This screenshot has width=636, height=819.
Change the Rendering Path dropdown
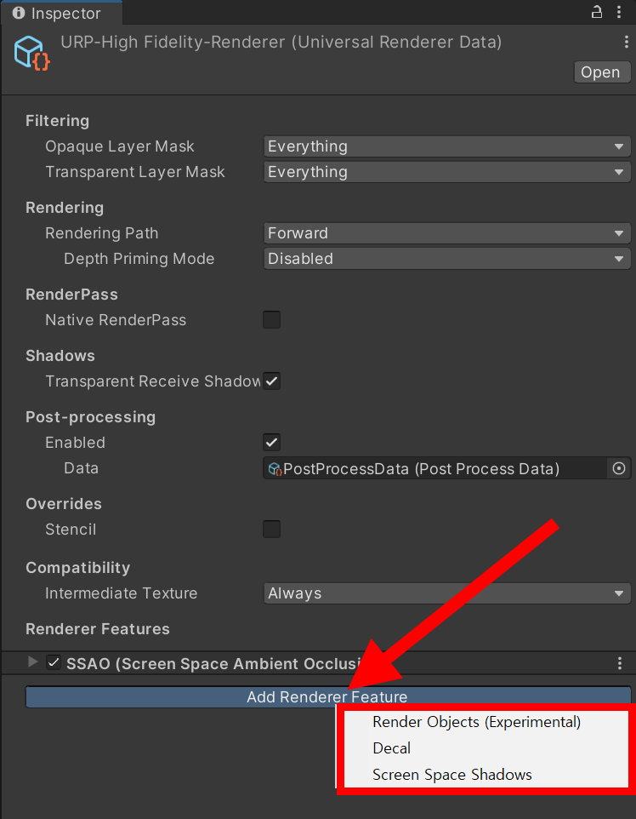[x=447, y=233]
